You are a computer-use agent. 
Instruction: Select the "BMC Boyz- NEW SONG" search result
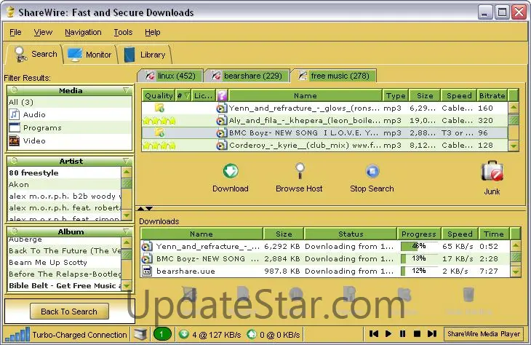tap(324, 133)
